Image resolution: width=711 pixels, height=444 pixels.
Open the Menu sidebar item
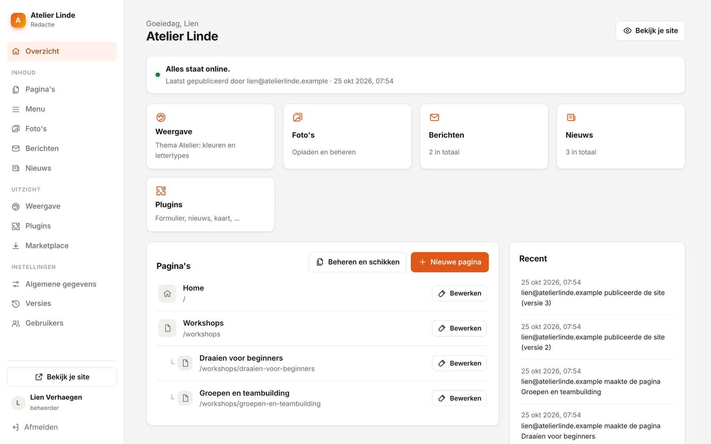point(62,109)
